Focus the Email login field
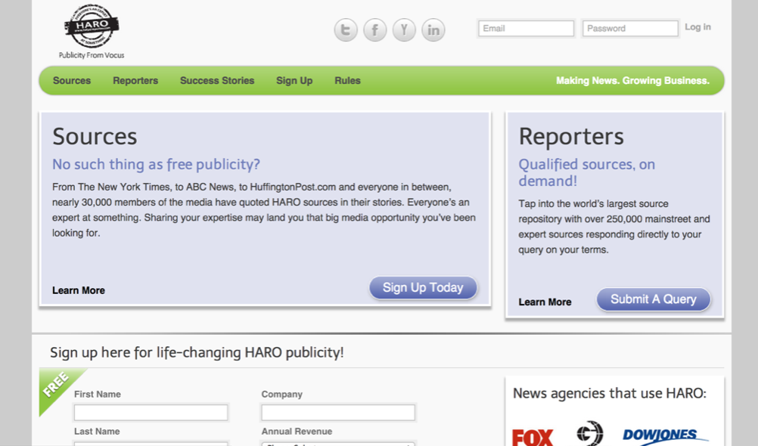Screen dimensions: 758x446 pyautogui.click(x=526, y=29)
